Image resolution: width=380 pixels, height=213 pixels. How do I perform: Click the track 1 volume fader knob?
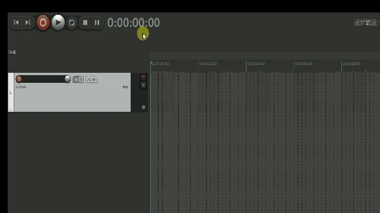coord(68,79)
